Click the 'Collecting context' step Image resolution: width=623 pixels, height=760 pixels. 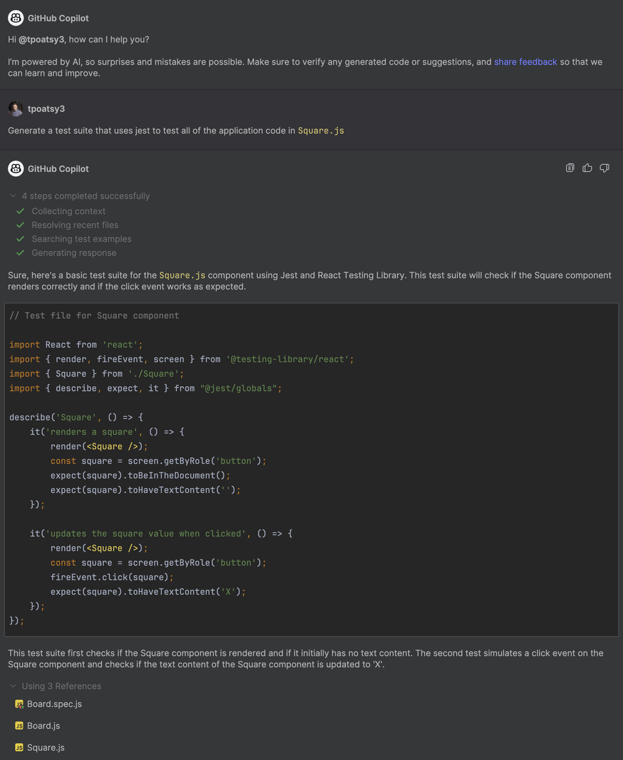(x=69, y=211)
